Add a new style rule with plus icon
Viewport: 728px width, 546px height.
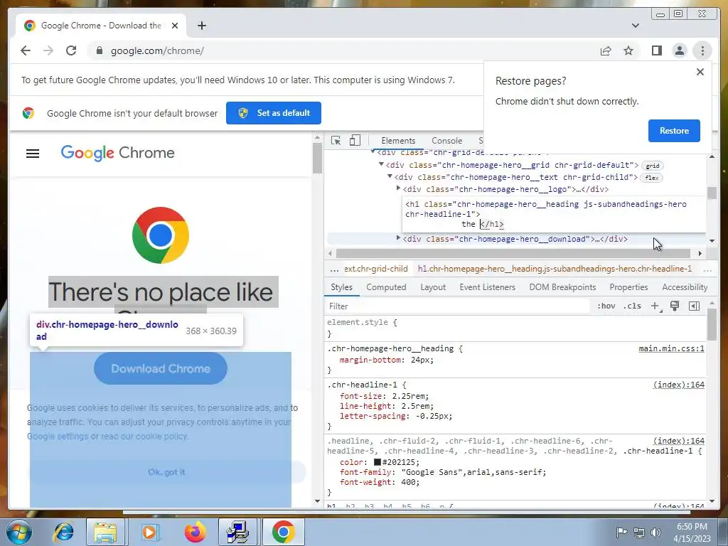655,306
